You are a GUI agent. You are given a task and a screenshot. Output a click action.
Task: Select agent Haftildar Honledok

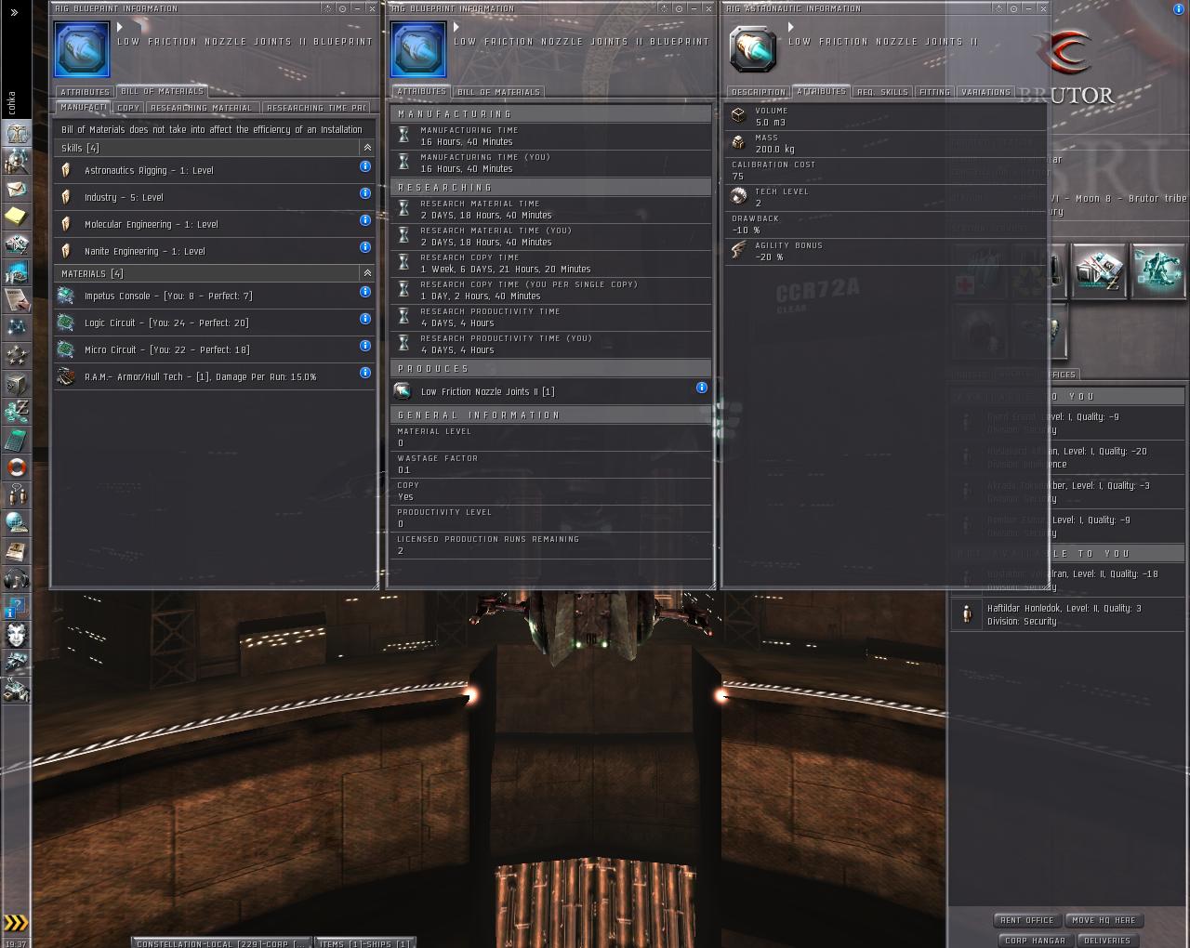coord(1067,614)
